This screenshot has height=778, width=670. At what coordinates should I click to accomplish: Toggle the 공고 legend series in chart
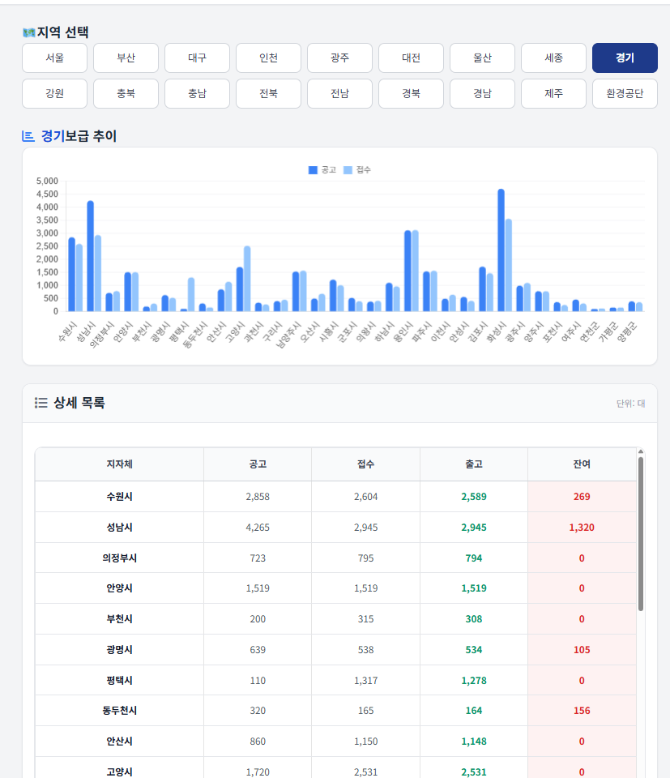[322, 170]
